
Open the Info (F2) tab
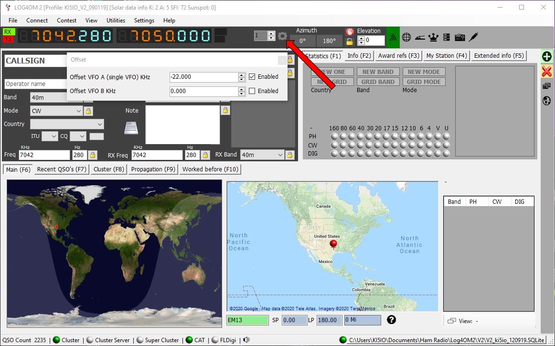359,55
